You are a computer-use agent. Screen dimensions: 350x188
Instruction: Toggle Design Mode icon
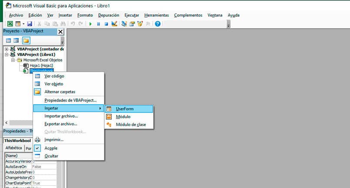point(114,24)
